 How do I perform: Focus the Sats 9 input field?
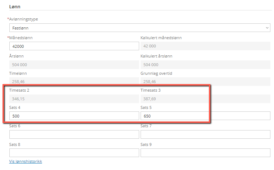[x=205, y=153]
